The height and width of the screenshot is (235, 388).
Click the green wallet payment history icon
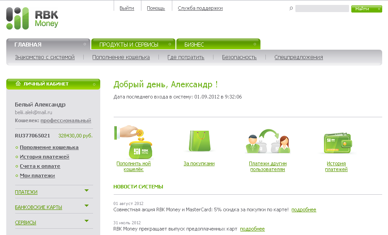coord(338,143)
